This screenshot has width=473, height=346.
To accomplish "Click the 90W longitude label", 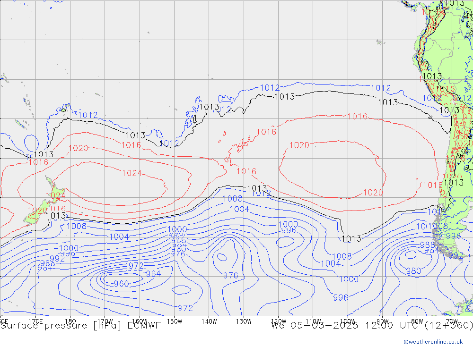I will 383,321.
